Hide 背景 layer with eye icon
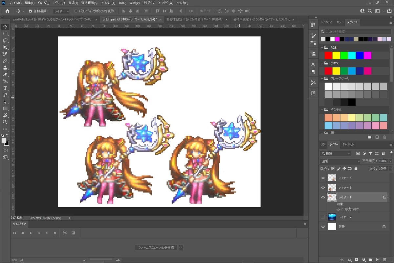 pos(323,227)
